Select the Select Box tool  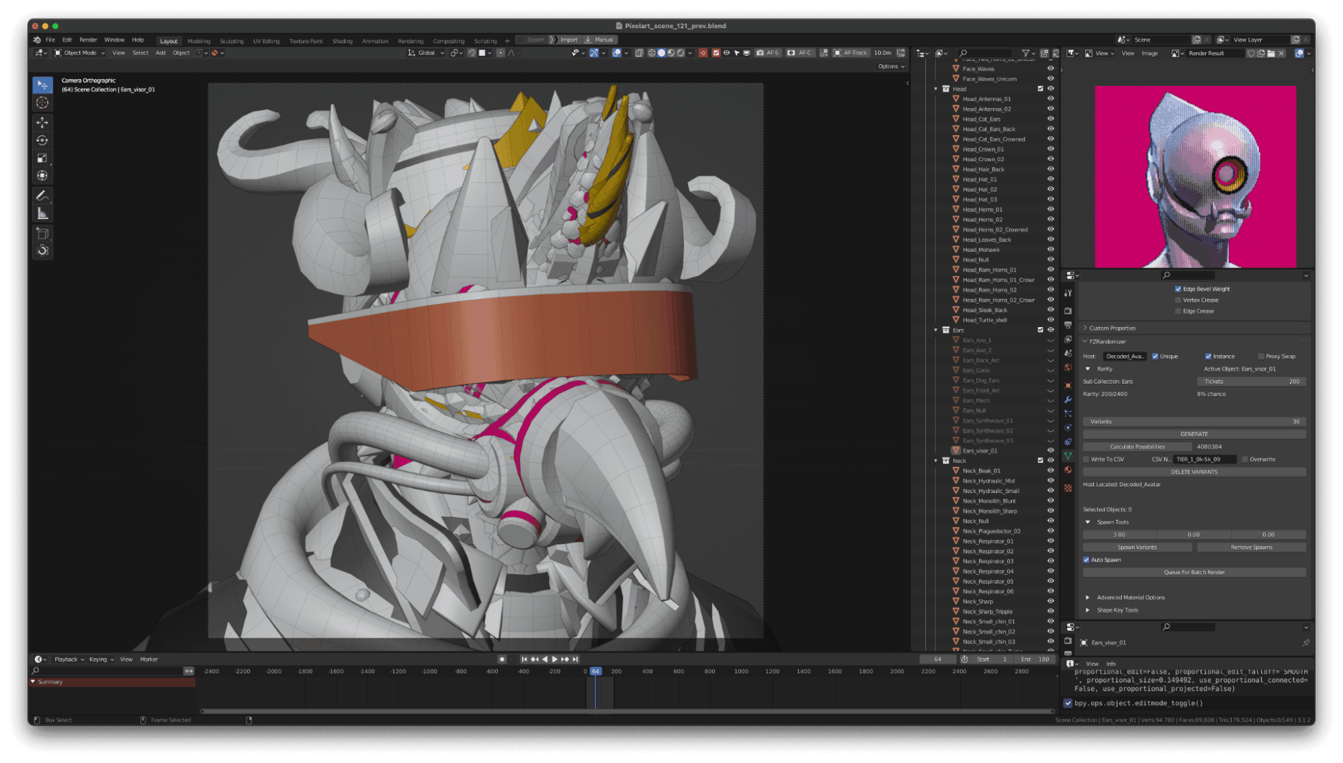(x=42, y=85)
